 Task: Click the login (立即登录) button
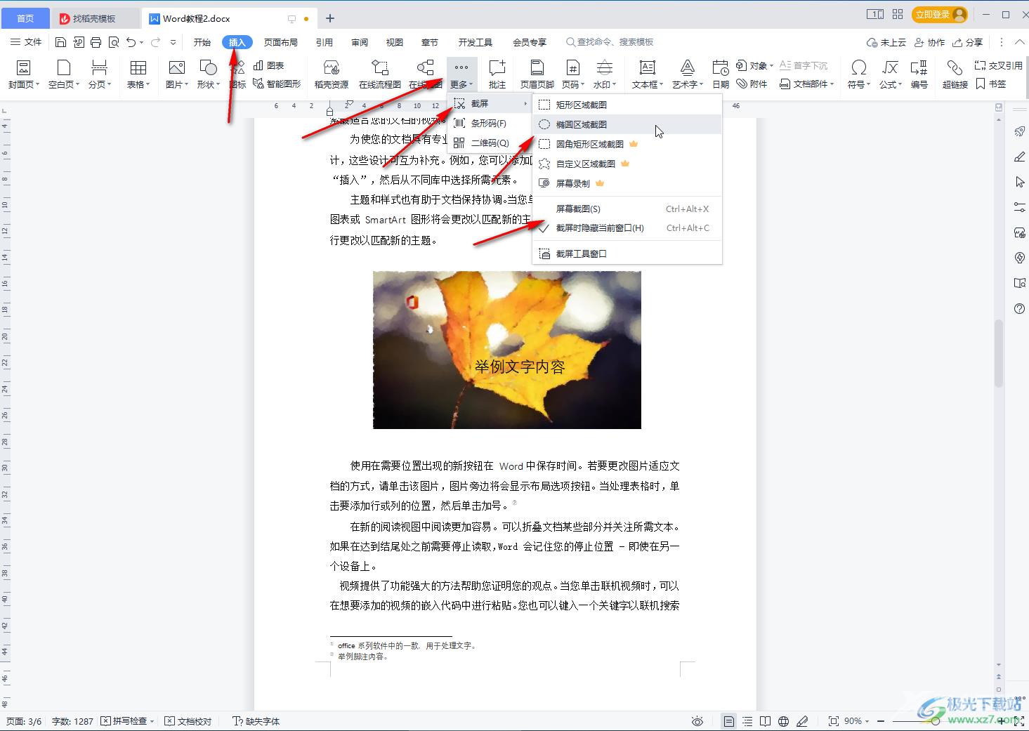tap(940, 14)
